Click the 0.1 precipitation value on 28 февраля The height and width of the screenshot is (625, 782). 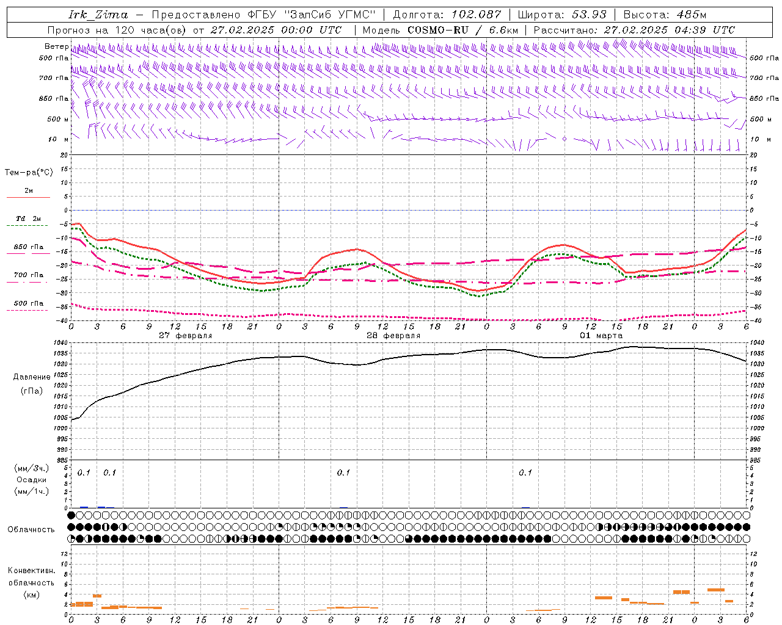pyautogui.click(x=343, y=472)
